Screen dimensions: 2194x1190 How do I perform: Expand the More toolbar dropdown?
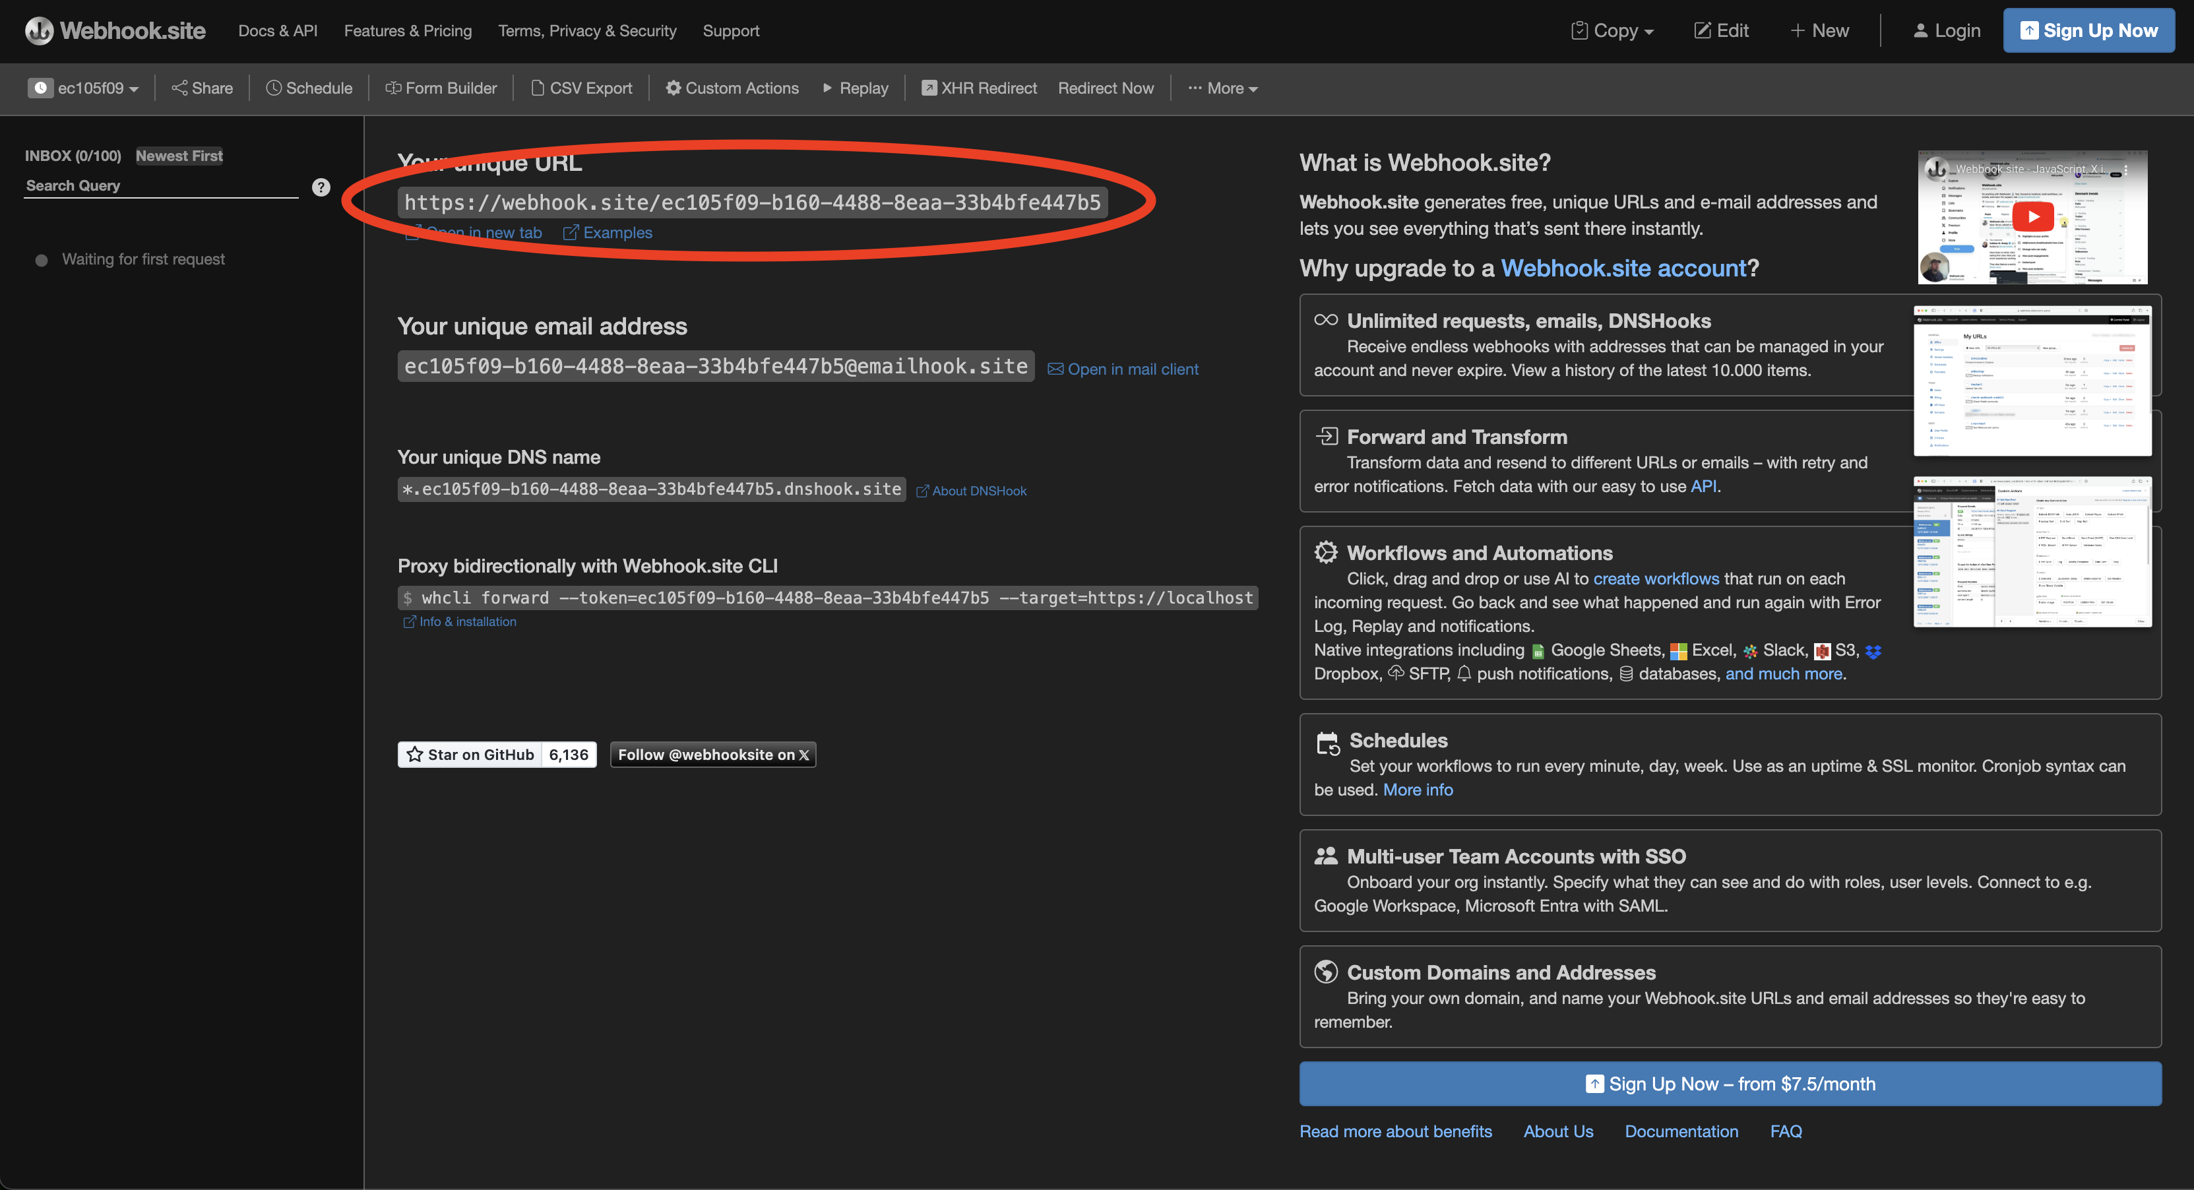click(x=1223, y=88)
